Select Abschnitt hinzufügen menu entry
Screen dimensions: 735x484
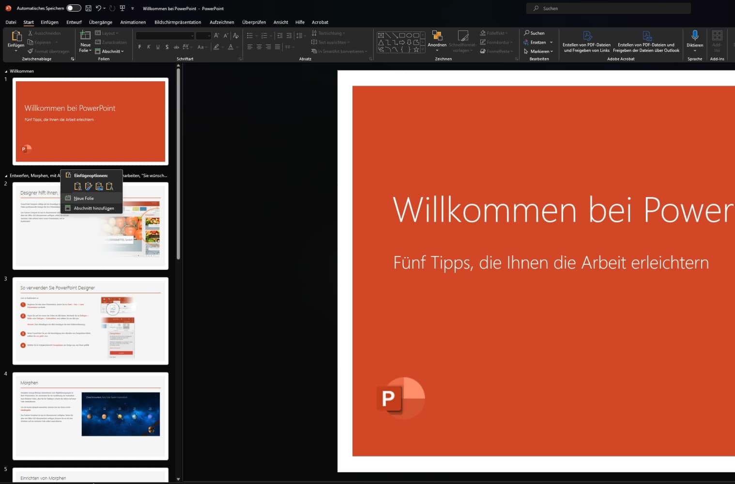point(93,208)
